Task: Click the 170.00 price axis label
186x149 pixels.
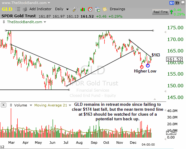Action: 175,39
